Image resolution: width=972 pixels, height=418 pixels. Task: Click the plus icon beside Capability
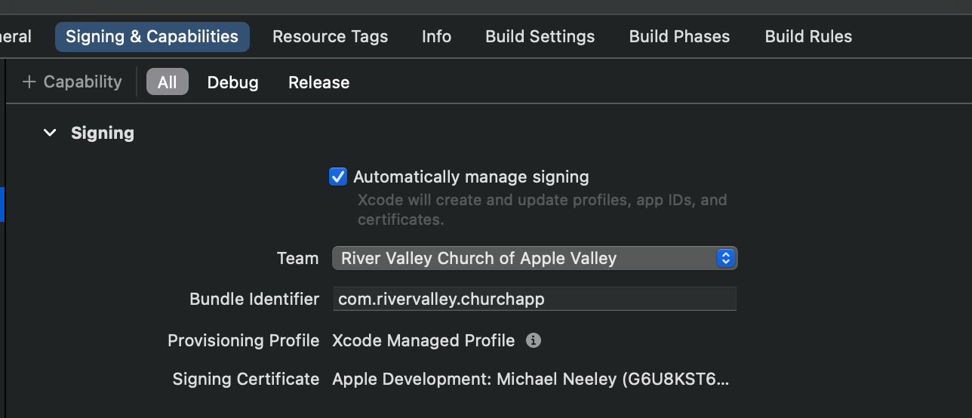[29, 82]
